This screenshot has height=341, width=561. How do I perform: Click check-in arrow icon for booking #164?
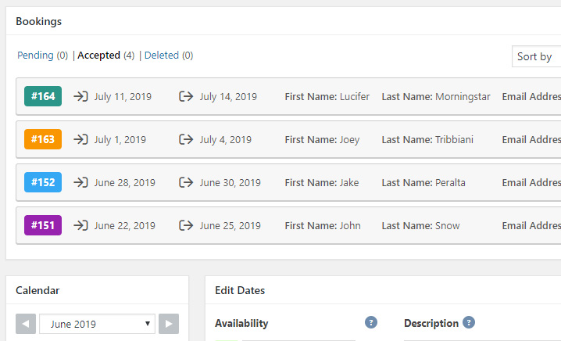80,97
